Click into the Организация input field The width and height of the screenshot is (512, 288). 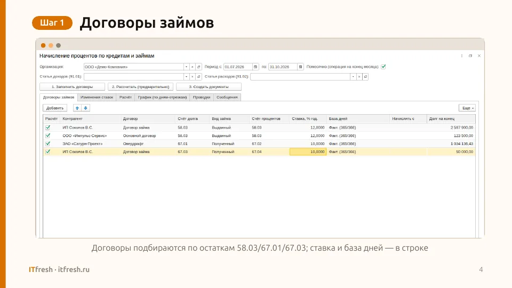[x=133, y=67]
